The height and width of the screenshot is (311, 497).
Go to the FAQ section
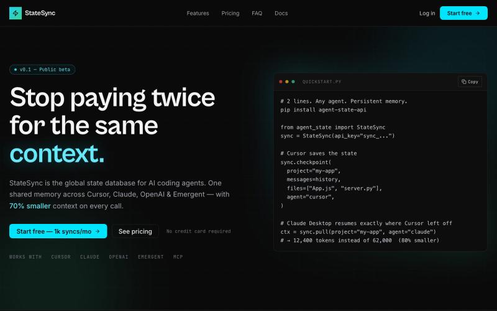[x=257, y=13]
